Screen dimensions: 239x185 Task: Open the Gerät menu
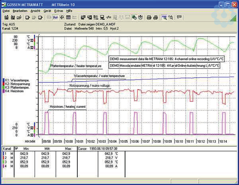47,11
